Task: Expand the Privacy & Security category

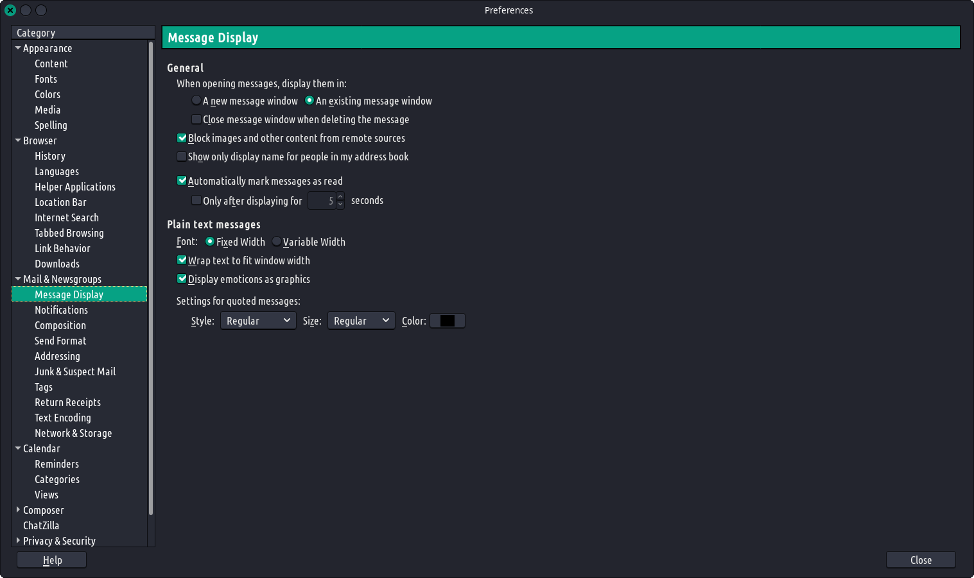Action: tap(18, 541)
